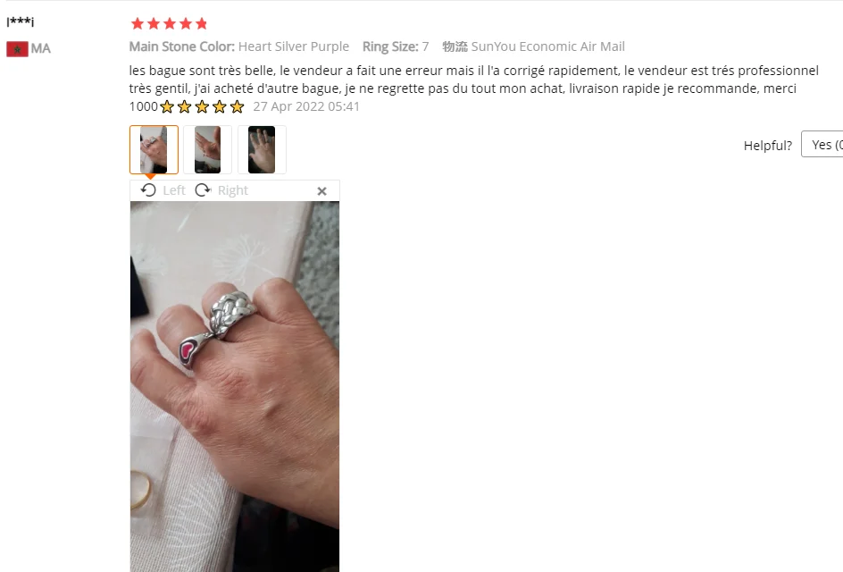The width and height of the screenshot is (843, 572).
Task: Click the Heart Silver Purple color text
Action: point(294,46)
